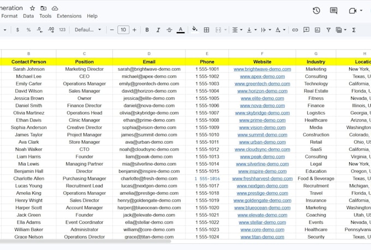
Task: Open the functions sigma icon
Action: 354,30
